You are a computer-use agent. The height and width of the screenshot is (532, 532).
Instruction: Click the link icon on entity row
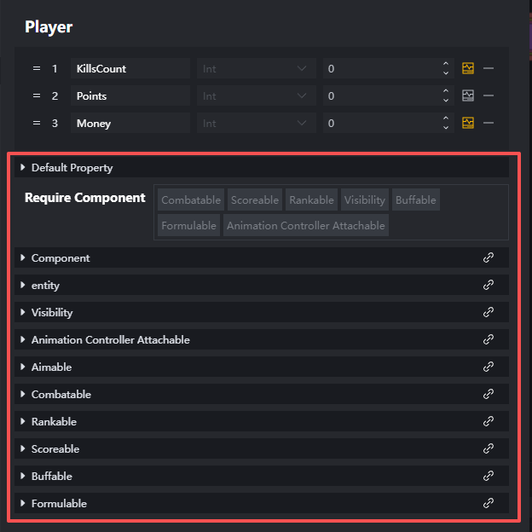coord(489,285)
